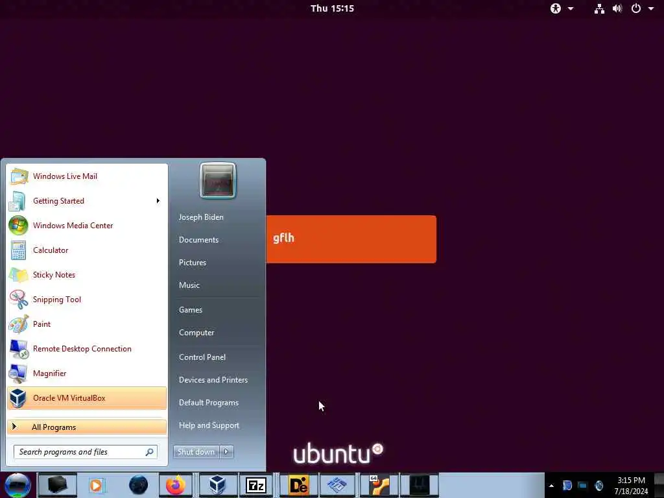Open Documents from the Start menu
The width and height of the screenshot is (664, 498).
point(198,240)
